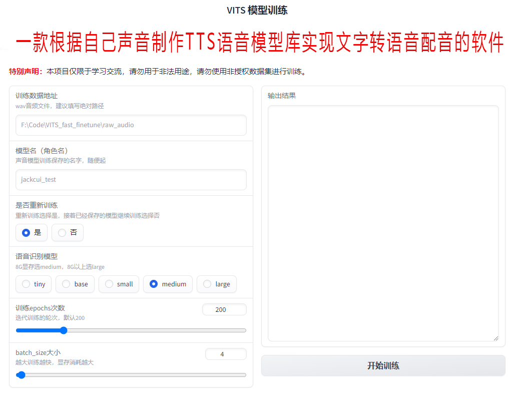Click the batch_size slider track midpoint

(x=131, y=375)
